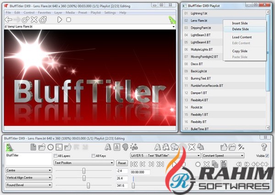Add a text layer with the solid A icon

108,147
